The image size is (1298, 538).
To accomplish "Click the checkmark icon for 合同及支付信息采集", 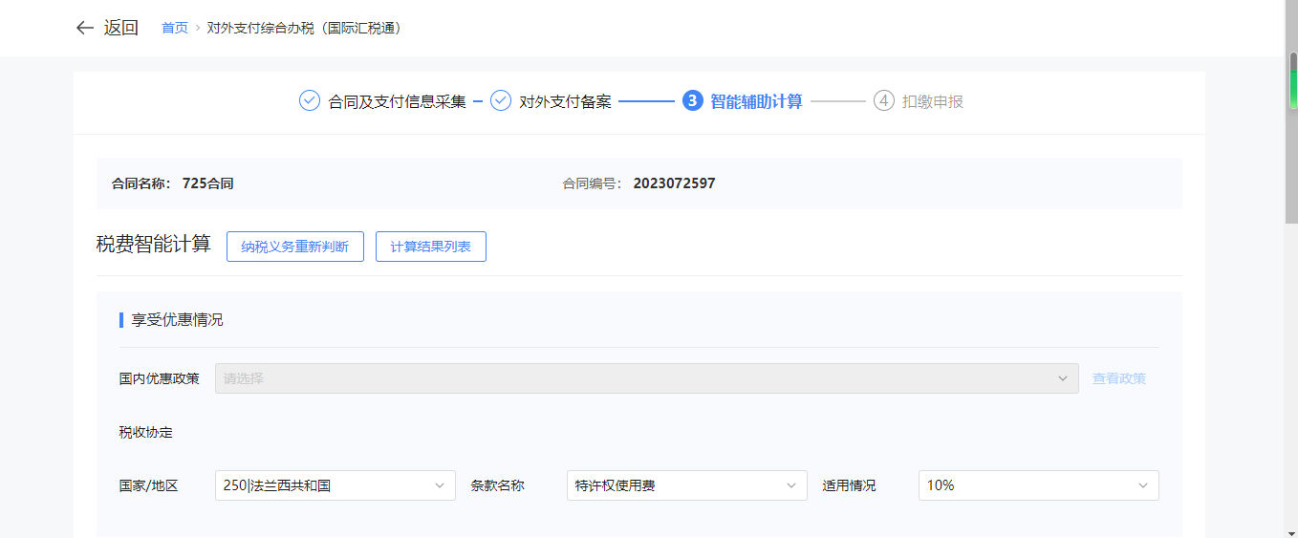I will point(310,101).
